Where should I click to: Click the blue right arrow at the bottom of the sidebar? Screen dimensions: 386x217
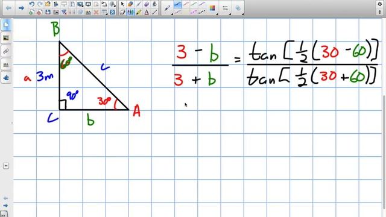[x=5, y=206]
